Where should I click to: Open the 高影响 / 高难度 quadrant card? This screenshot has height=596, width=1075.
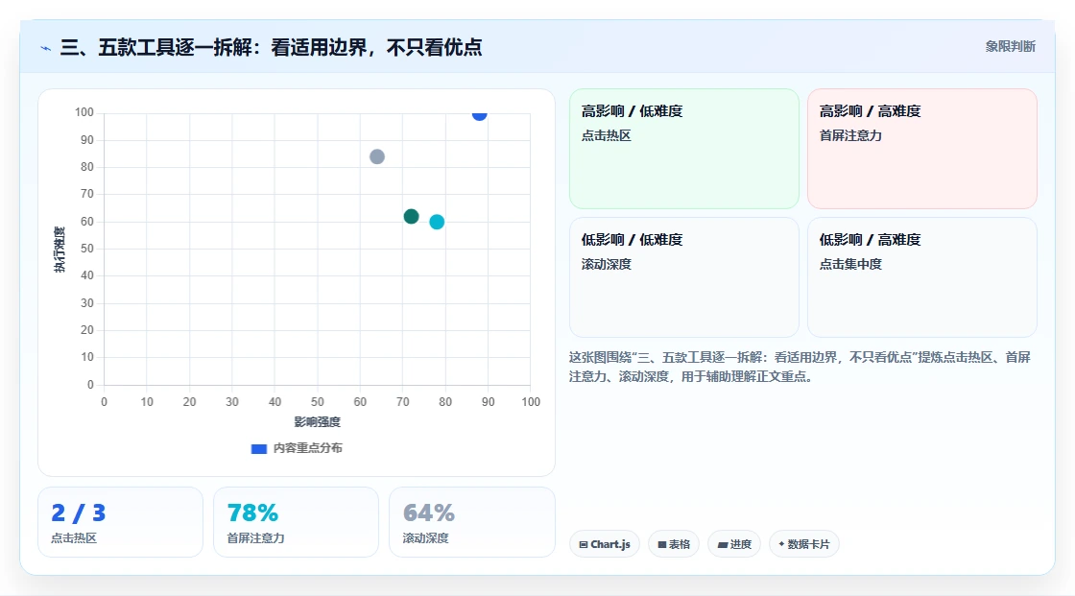(x=922, y=149)
